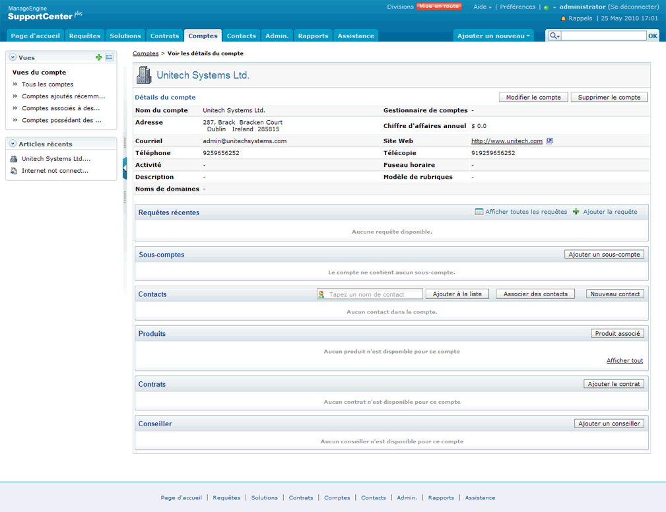Click Supprimer le compte button
Image resolution: width=666 pixels, height=512 pixels.
click(x=609, y=97)
